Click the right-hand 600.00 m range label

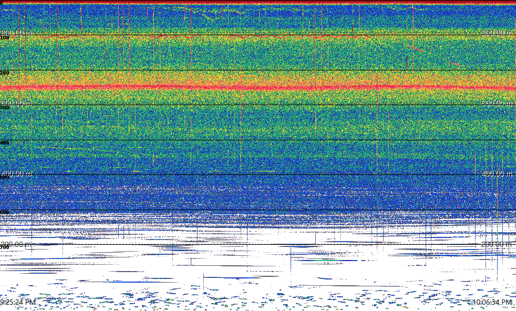pyautogui.click(x=497, y=102)
